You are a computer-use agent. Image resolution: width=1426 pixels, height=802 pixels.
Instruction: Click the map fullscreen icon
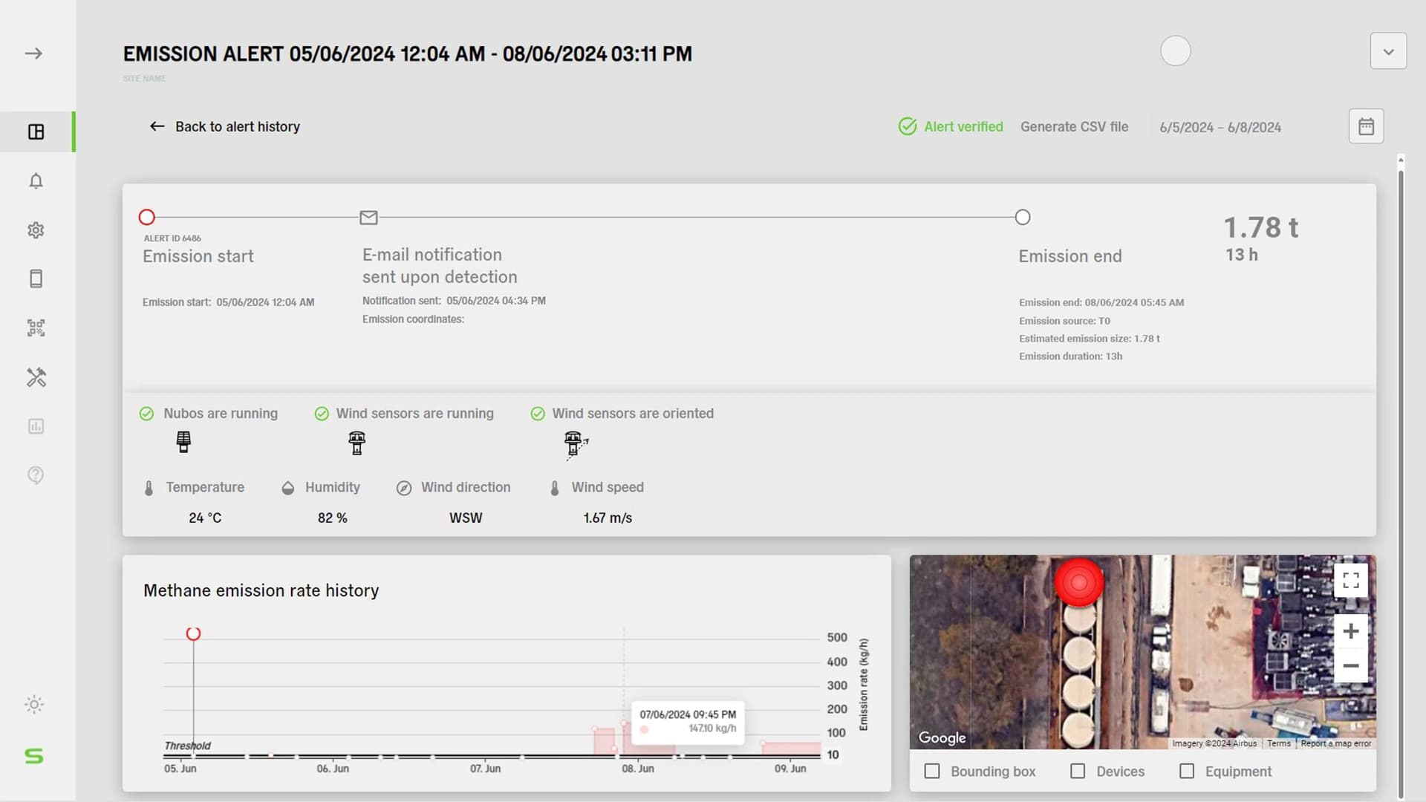pyautogui.click(x=1350, y=580)
